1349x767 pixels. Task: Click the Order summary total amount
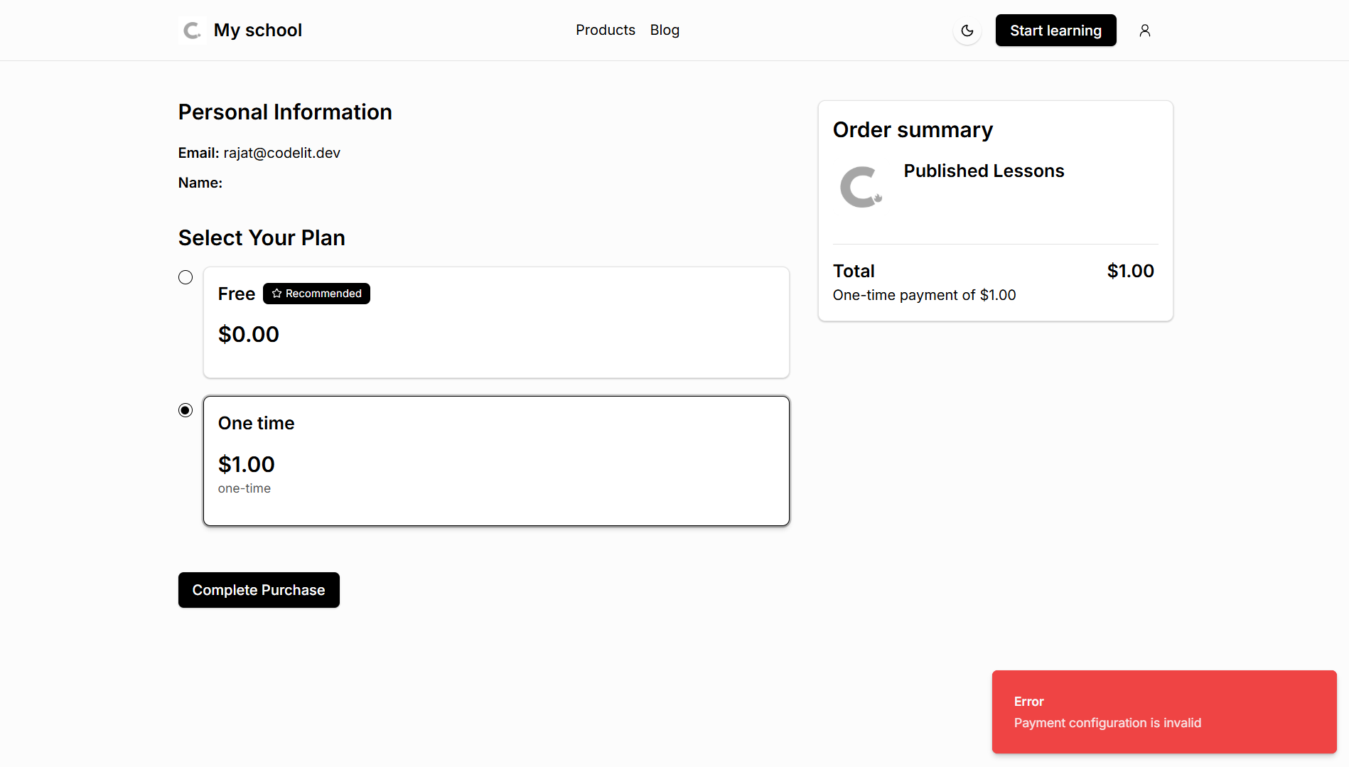(x=1130, y=271)
